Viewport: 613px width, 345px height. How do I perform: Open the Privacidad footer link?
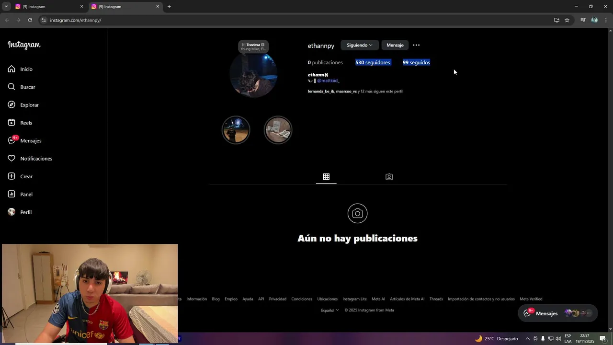(278, 299)
